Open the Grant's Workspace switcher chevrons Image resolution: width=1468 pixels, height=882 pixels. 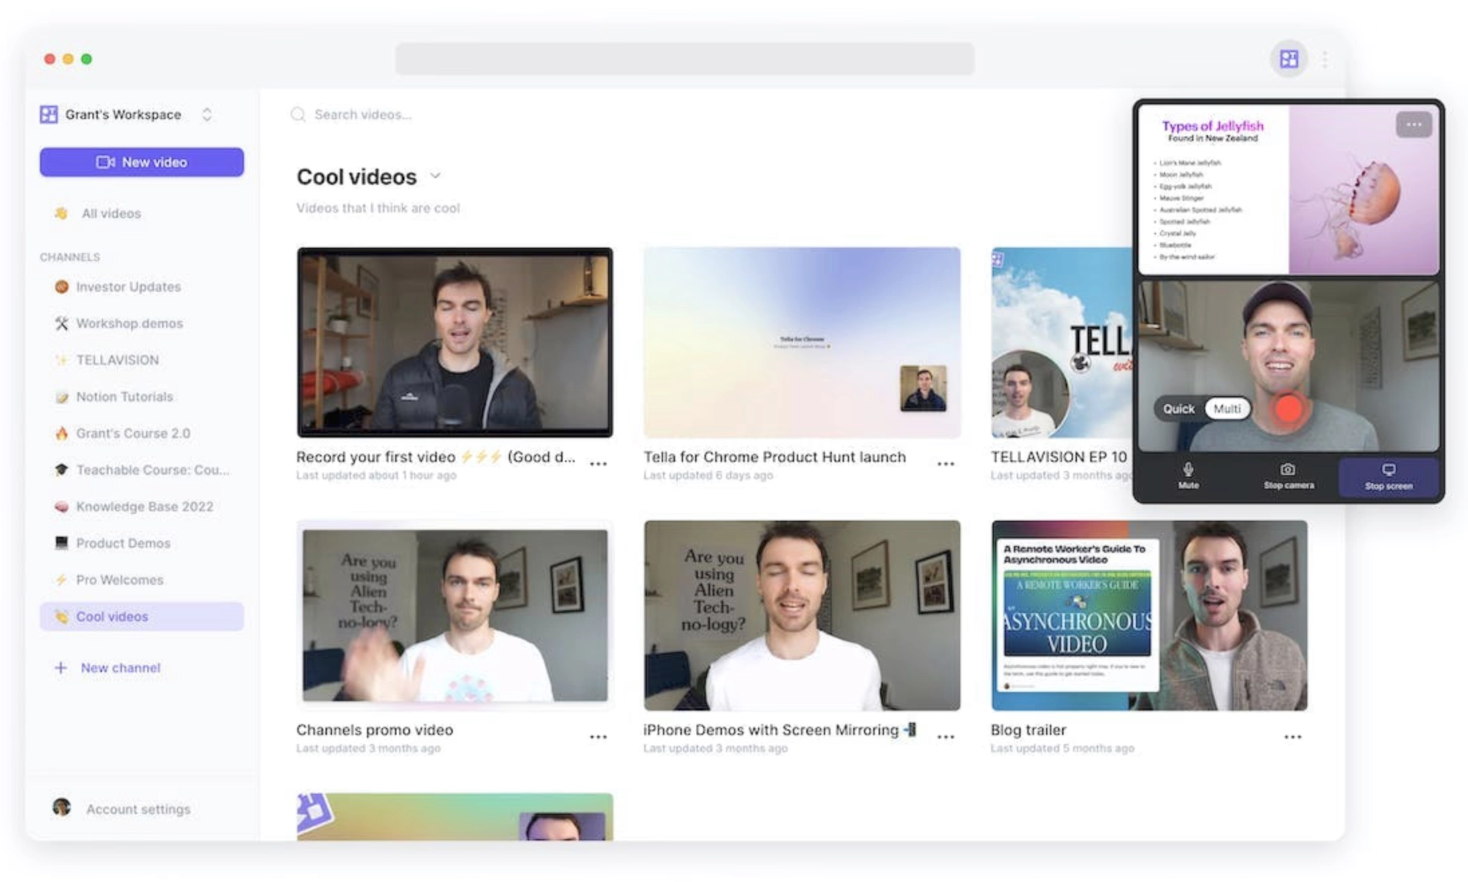[x=207, y=114]
